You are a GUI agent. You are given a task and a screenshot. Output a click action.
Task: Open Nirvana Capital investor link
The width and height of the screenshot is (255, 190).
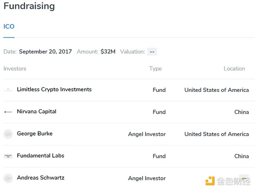coord(37,112)
